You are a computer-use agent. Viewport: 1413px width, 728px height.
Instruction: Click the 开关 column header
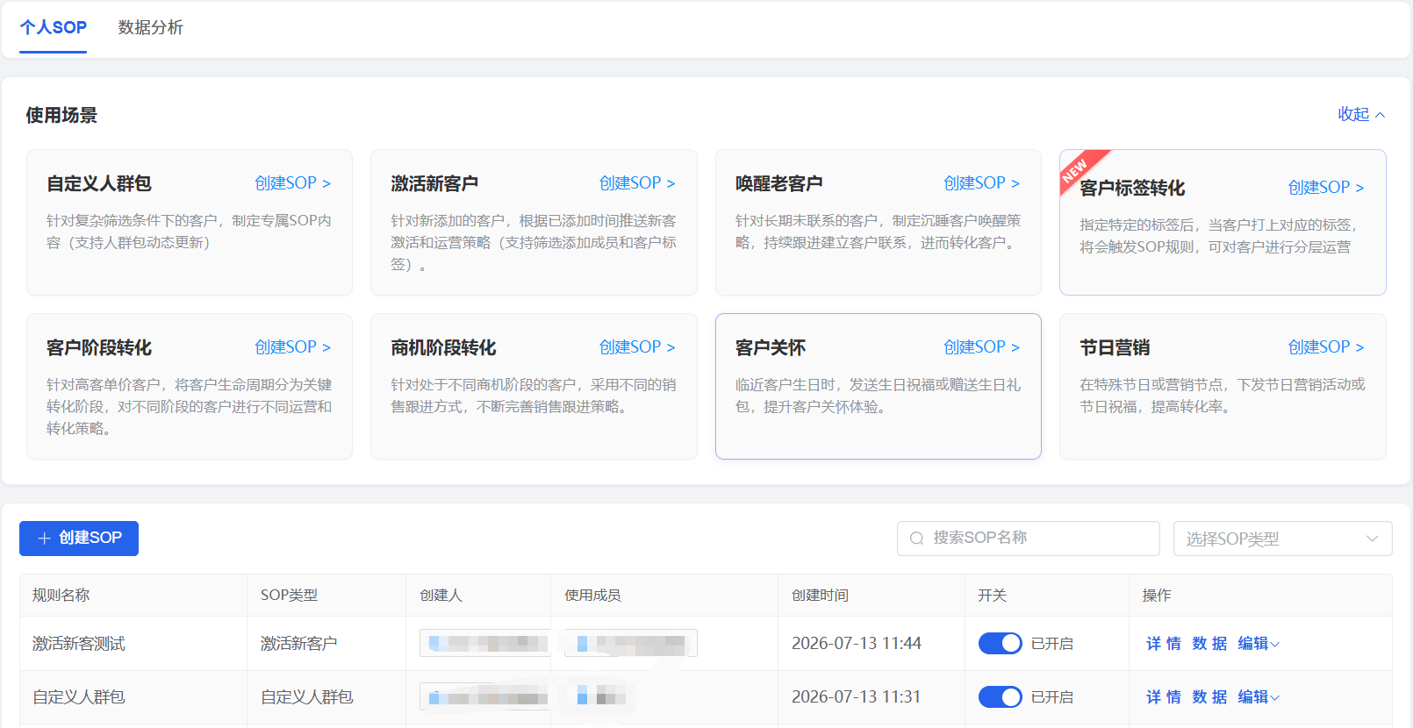click(x=993, y=596)
